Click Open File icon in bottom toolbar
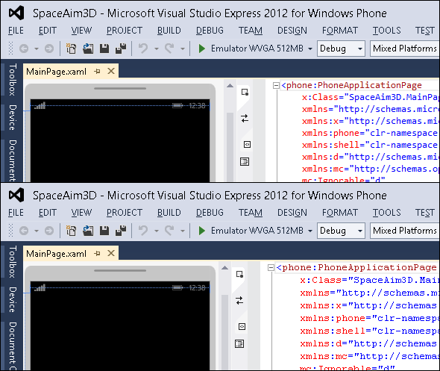 point(88,231)
